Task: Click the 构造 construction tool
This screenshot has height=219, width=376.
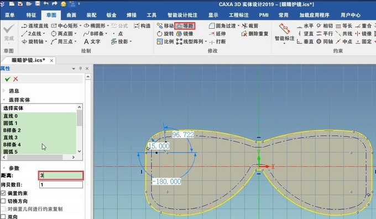Action: (x=142, y=26)
